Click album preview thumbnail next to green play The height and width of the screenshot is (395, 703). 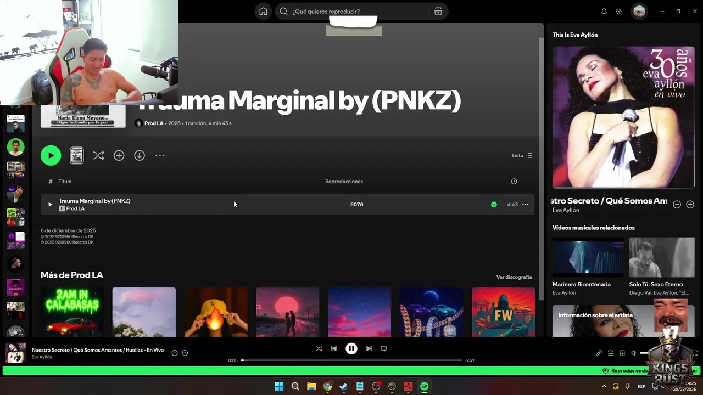point(77,155)
